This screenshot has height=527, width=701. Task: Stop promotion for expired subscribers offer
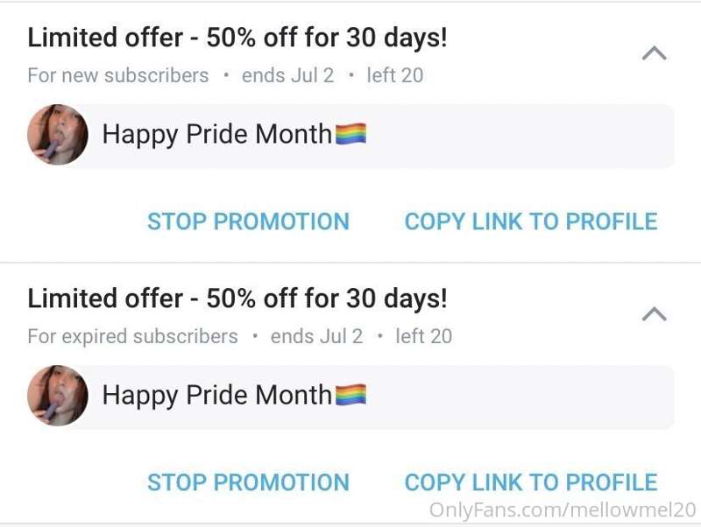tap(249, 482)
